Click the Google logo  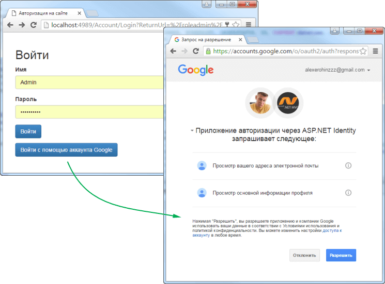tap(196, 70)
